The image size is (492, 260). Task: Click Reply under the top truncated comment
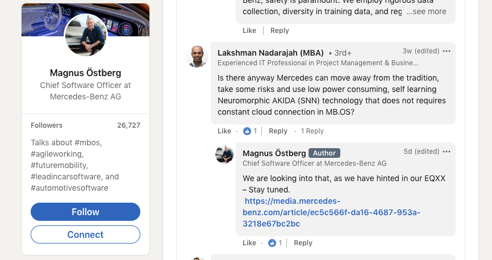(280, 31)
